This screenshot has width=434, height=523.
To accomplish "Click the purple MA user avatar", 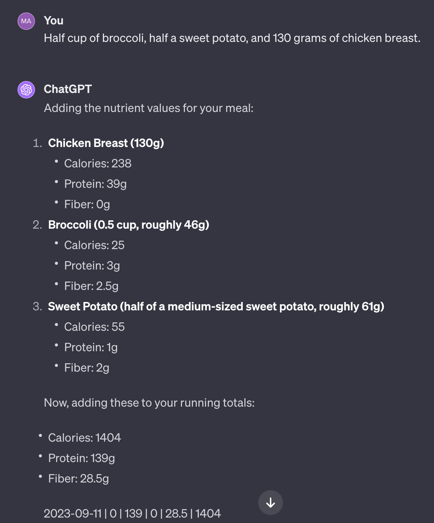I will coord(26,21).
